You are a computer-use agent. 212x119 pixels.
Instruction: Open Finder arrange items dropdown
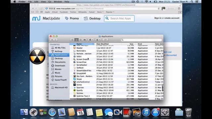98,40
